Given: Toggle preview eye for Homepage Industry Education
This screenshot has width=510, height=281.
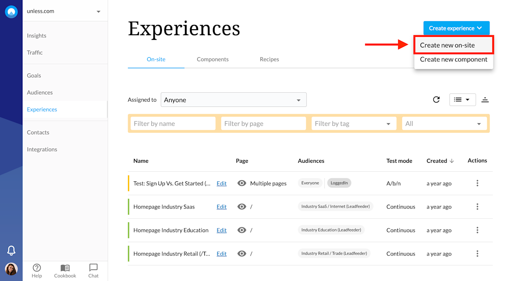Looking at the screenshot, I should (x=241, y=230).
